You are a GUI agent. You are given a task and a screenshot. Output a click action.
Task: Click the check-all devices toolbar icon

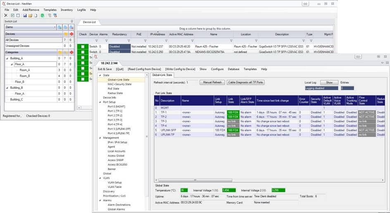[x=12, y=15]
